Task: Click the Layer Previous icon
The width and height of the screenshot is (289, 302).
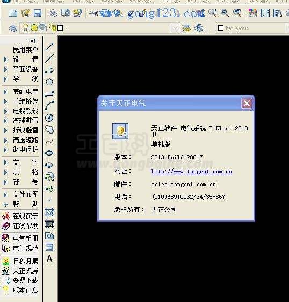Action: 199,28
